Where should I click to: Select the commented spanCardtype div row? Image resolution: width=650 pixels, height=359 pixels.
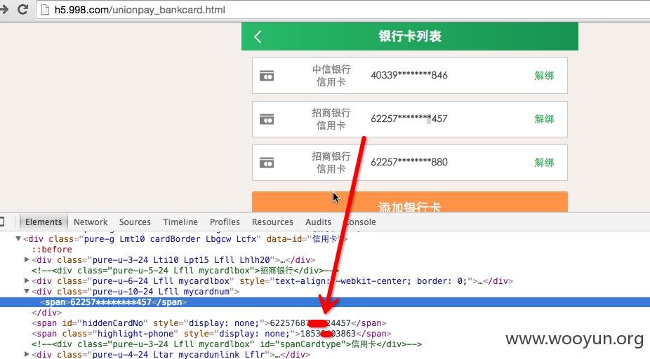coord(227,344)
